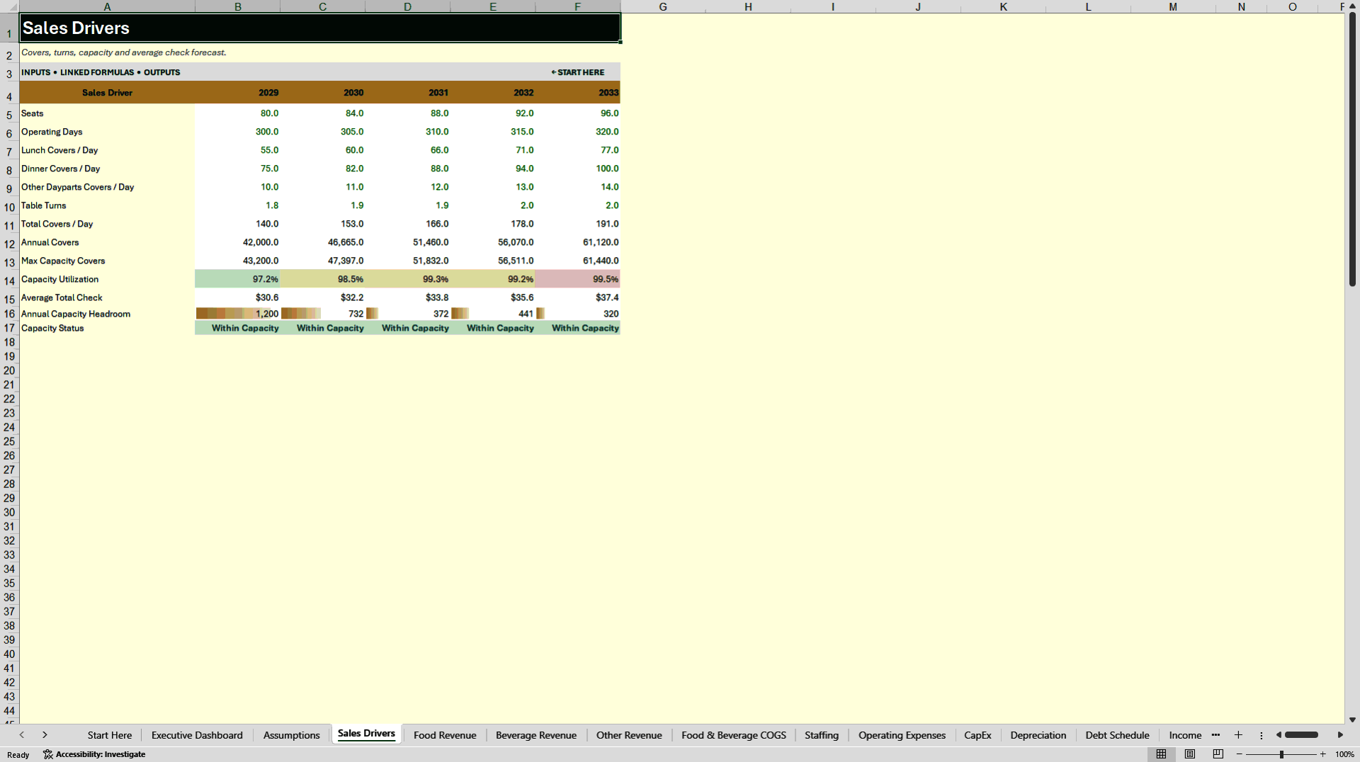Open Food & Beverage COGS tab
Viewport: 1360px width, 762px height.
[x=734, y=735]
